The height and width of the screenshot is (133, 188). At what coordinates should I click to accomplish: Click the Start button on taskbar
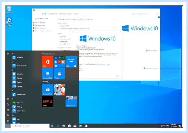pos(8,126)
